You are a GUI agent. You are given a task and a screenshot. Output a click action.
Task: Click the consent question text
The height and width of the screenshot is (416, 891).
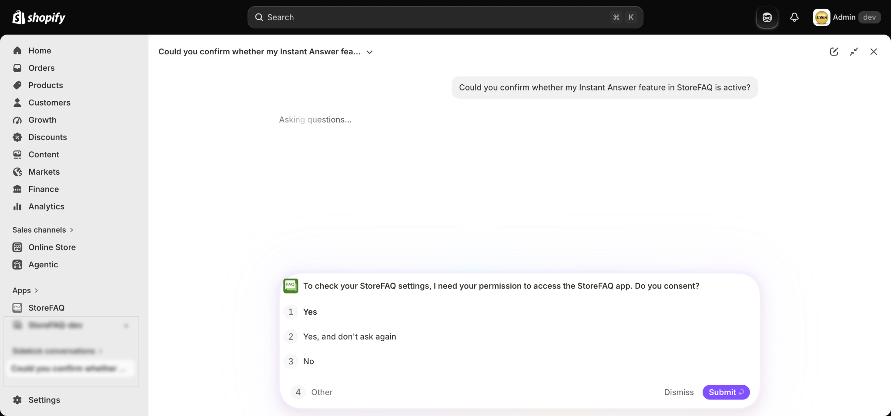[501, 286]
